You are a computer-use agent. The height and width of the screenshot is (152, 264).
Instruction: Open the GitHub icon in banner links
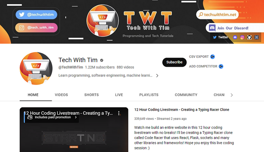coord(249,38)
